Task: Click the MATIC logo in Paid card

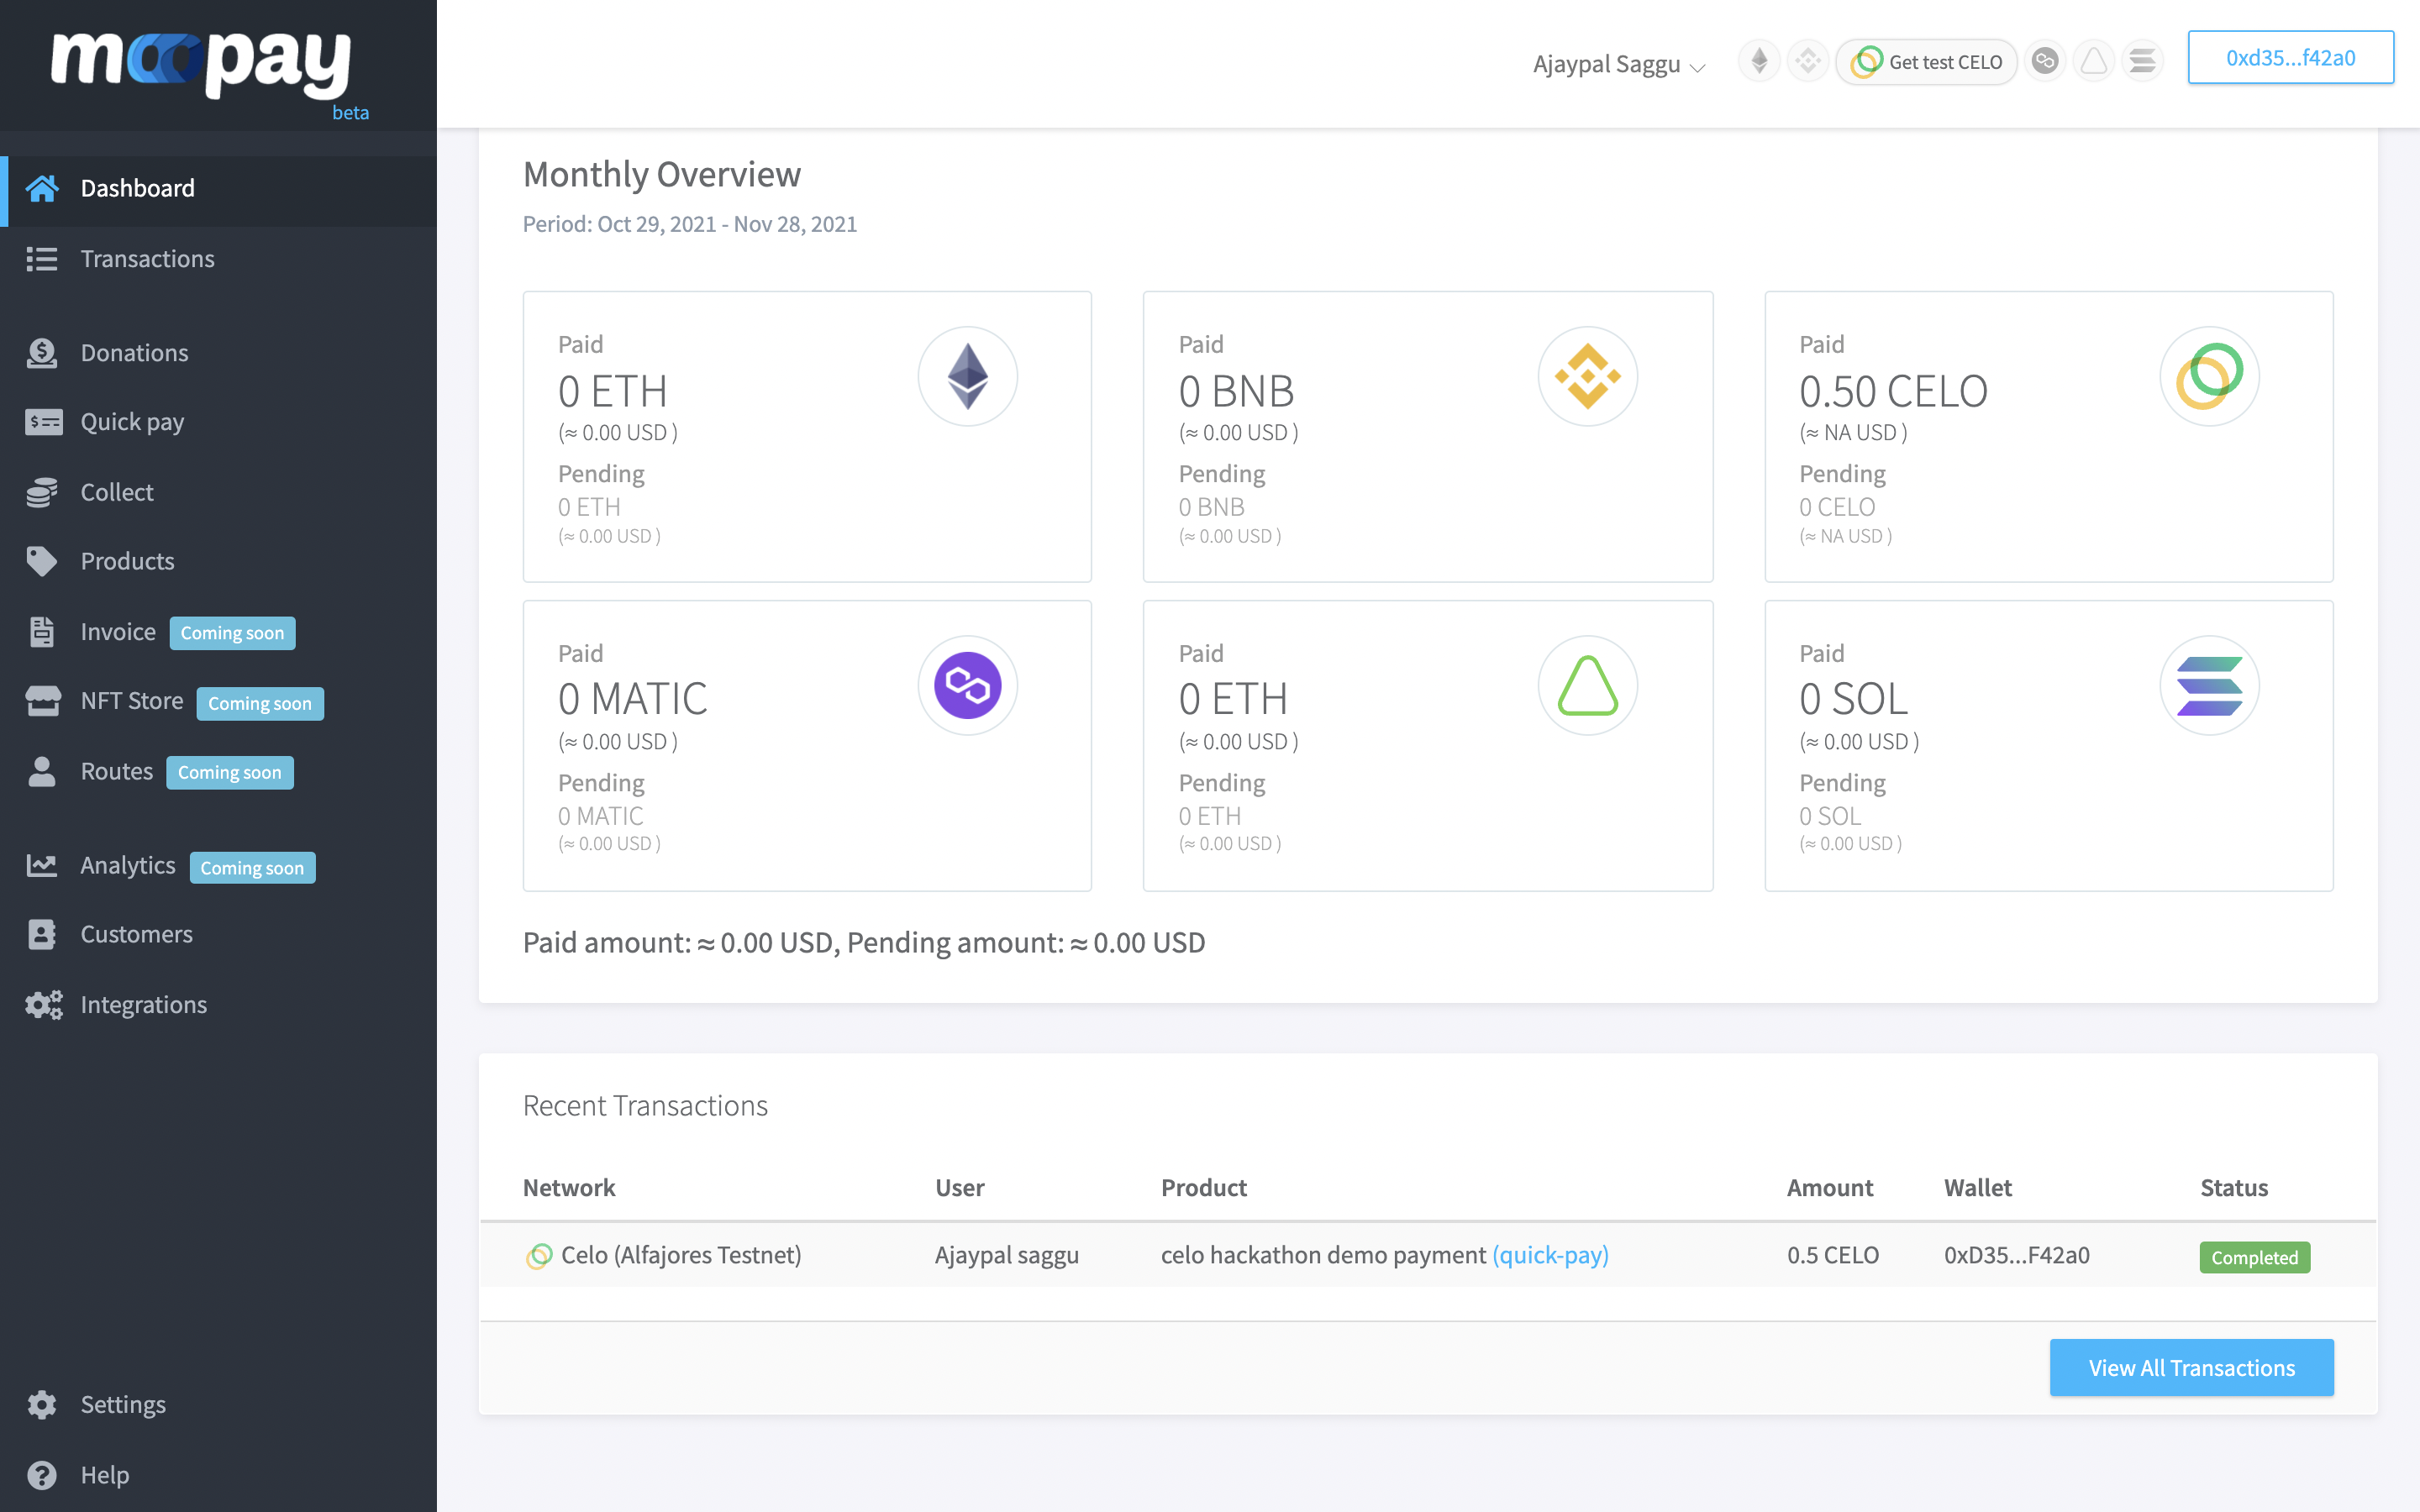Action: pos(967,685)
